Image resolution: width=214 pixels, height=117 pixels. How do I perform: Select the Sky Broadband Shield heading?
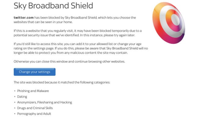pyautogui.click(x=53, y=6)
